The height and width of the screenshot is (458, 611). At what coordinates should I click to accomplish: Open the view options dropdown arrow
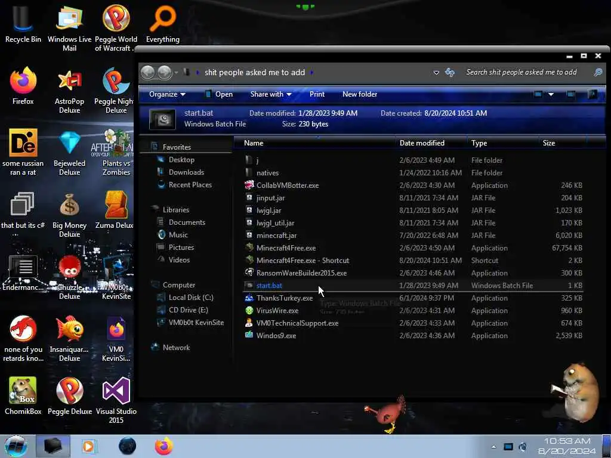pos(551,94)
